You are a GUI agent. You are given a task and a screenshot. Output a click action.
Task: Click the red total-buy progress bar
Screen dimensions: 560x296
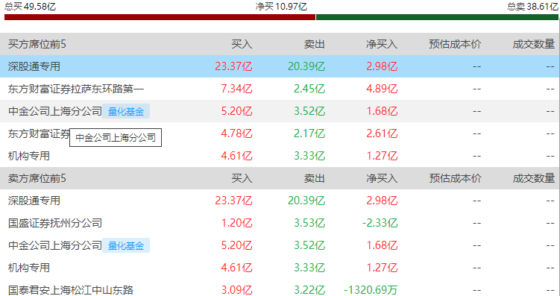pos(160,17)
